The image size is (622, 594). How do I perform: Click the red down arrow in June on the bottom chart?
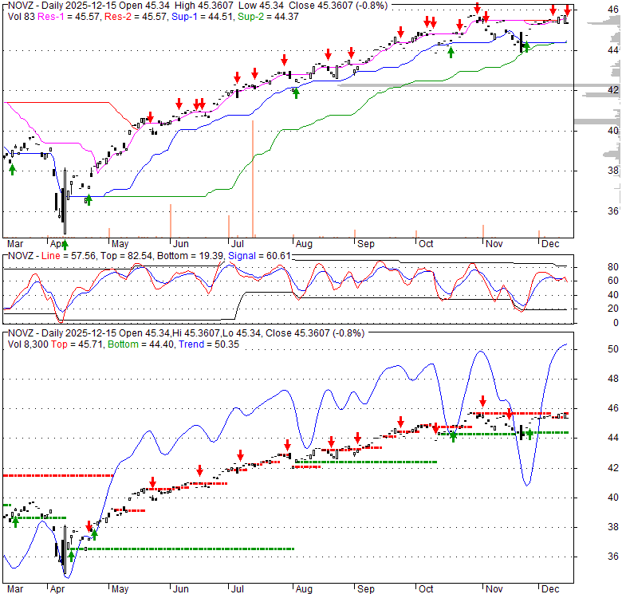tap(200, 471)
